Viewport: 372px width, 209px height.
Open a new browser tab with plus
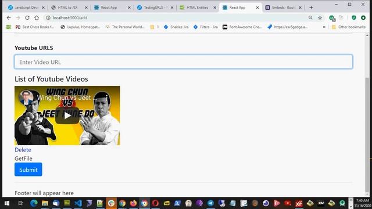tap(311, 8)
